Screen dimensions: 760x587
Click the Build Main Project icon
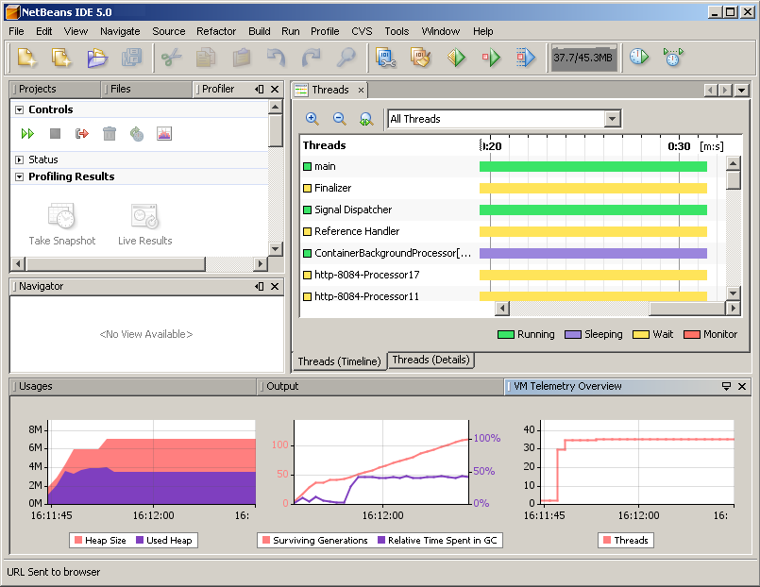coord(386,58)
